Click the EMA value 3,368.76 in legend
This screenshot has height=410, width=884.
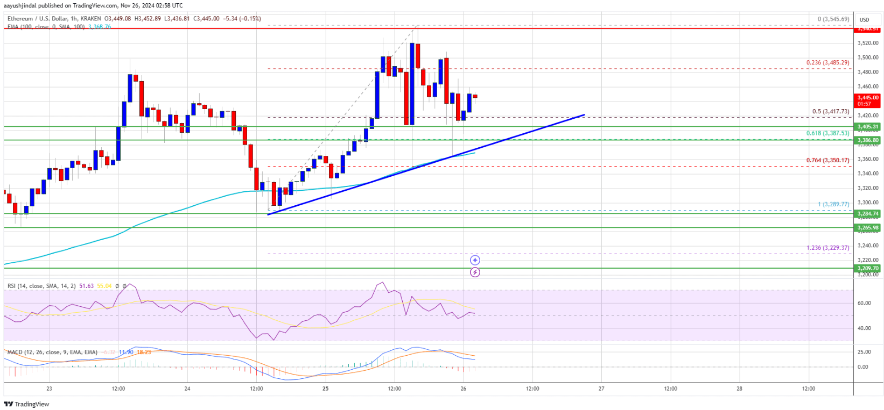100,26
